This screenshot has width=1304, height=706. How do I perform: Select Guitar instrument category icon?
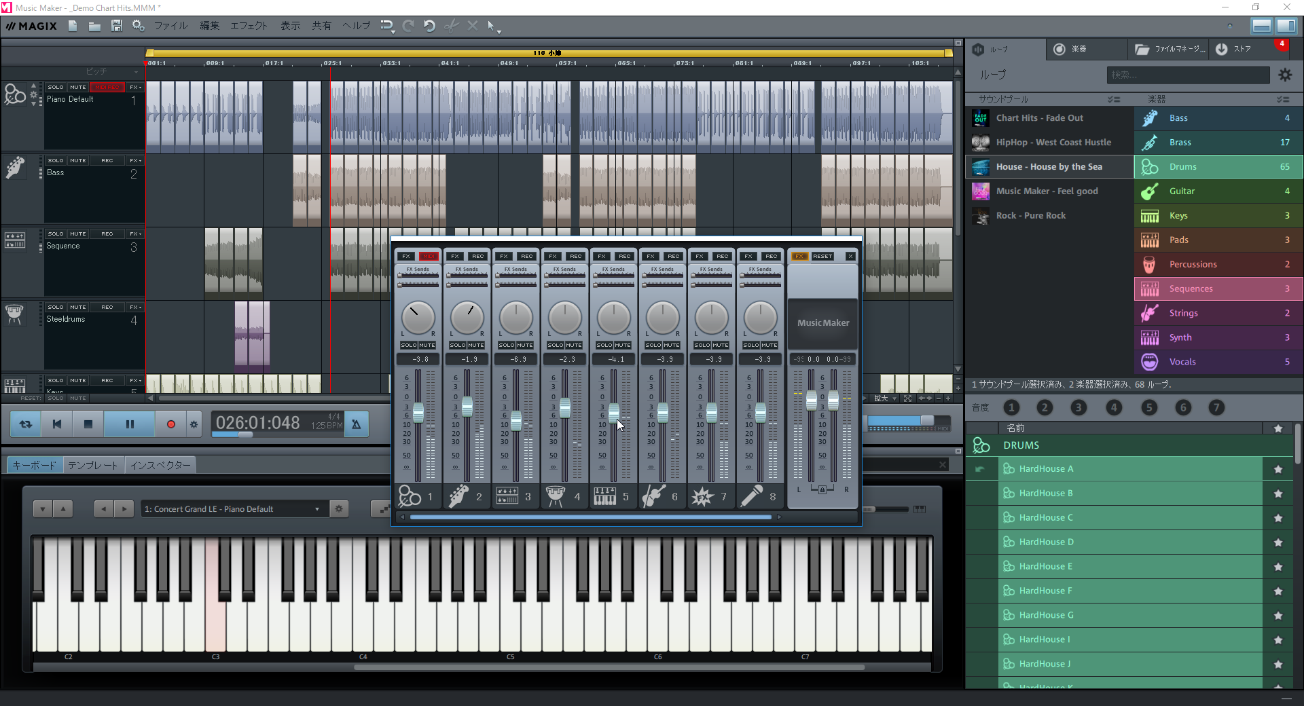[x=1150, y=191]
